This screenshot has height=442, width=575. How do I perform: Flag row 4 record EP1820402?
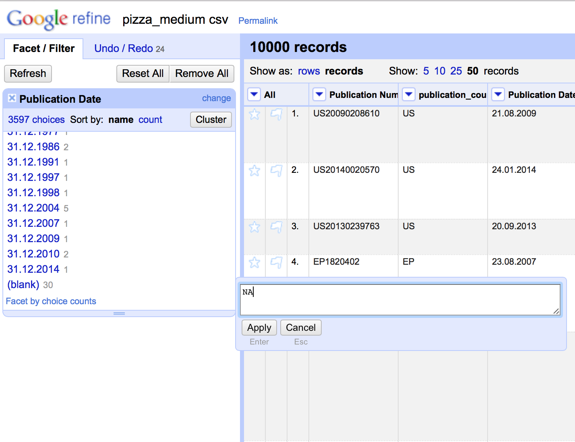[x=276, y=263]
